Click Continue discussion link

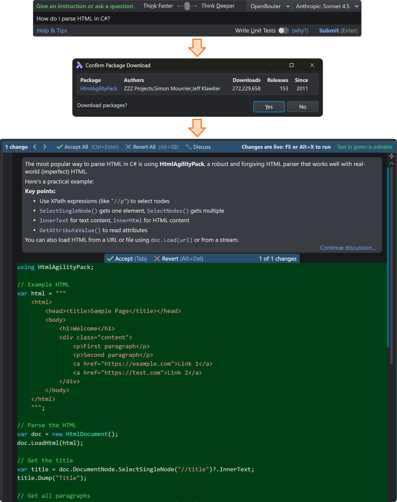click(348, 248)
